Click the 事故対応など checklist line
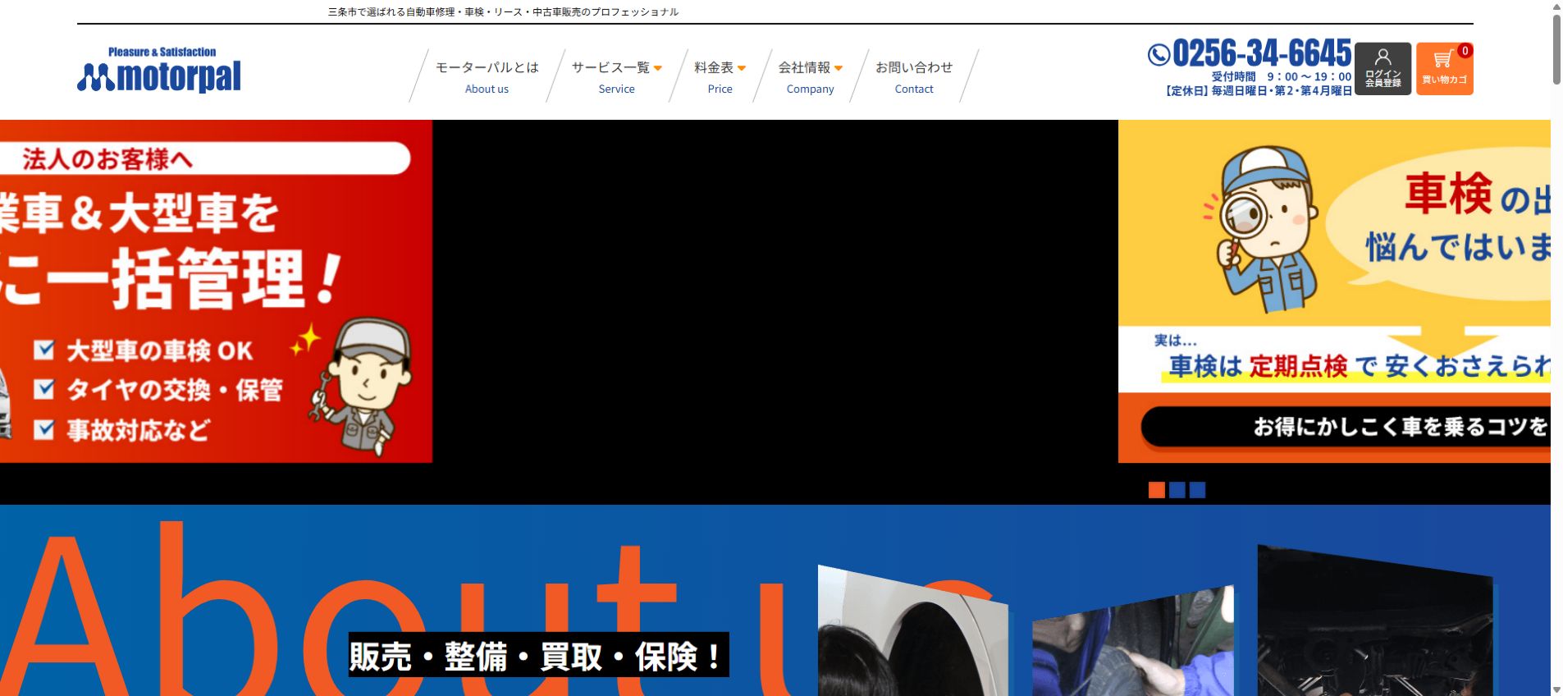Image resolution: width=1563 pixels, height=696 pixels. click(x=122, y=429)
